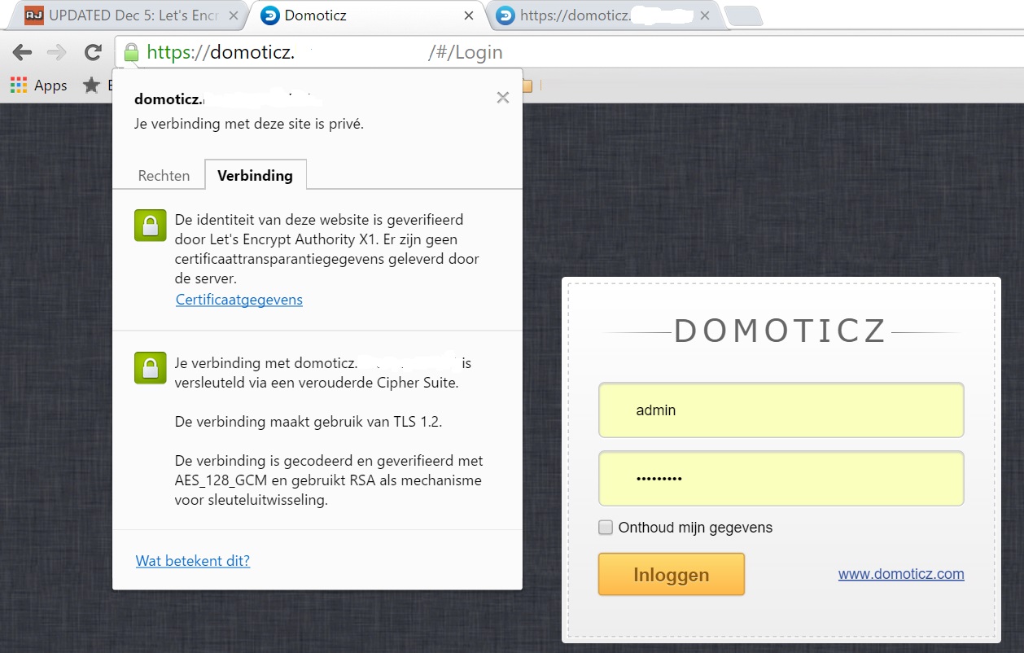Select the Domoticz browser tab
Viewport: 1024px width, 653px height.
tap(368, 15)
